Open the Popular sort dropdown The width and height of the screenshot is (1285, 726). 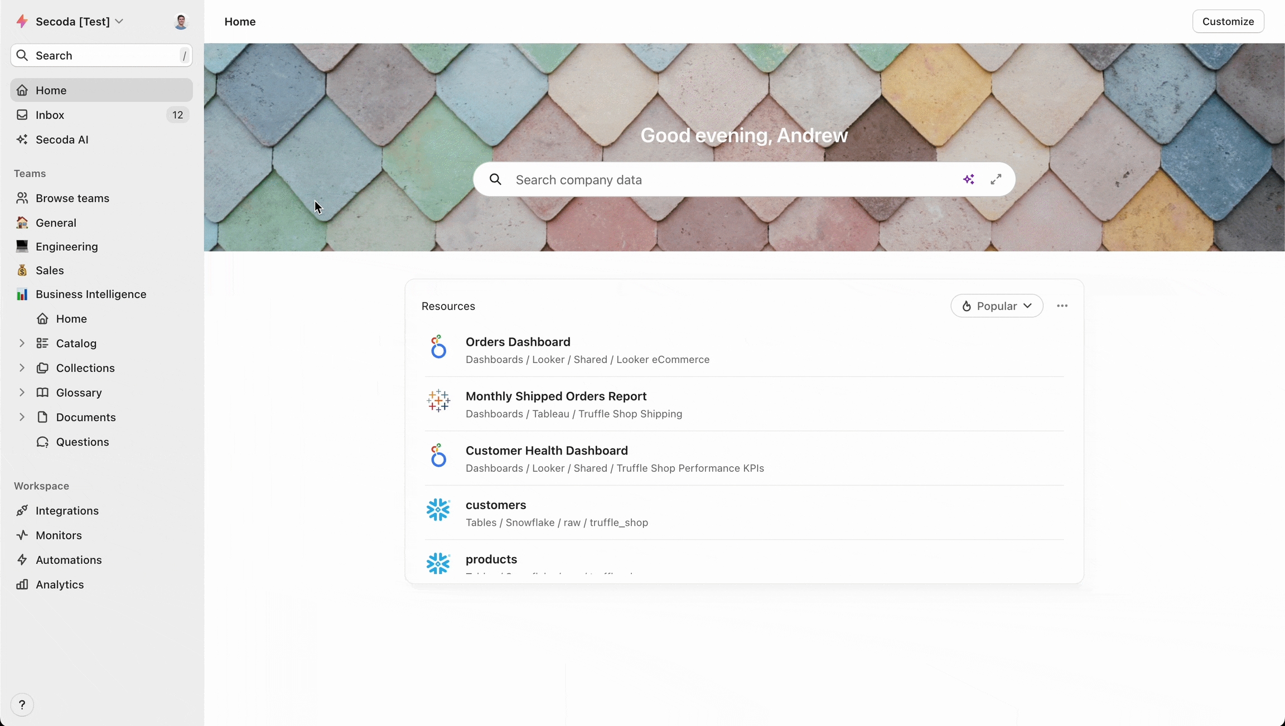pos(997,306)
